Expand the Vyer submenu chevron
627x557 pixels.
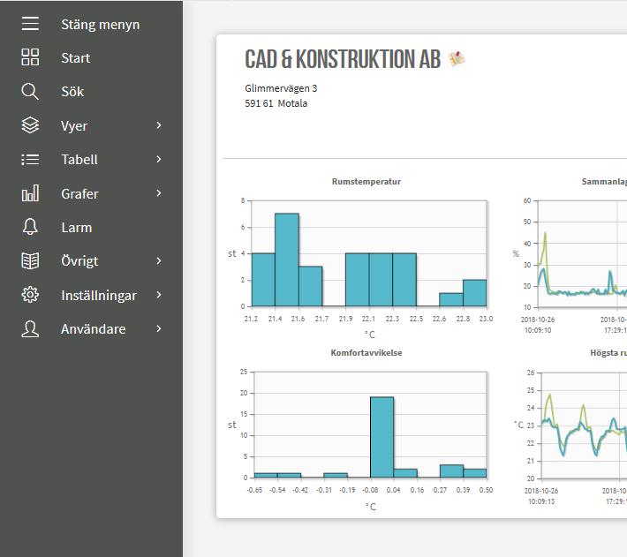pyautogui.click(x=159, y=125)
